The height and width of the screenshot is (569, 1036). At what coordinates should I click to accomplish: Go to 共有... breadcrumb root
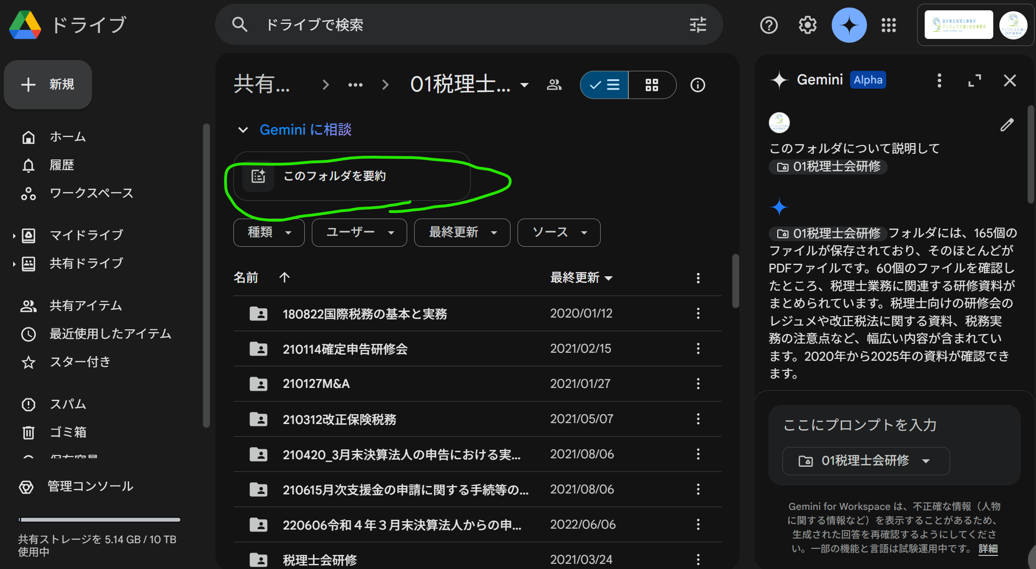tap(262, 85)
